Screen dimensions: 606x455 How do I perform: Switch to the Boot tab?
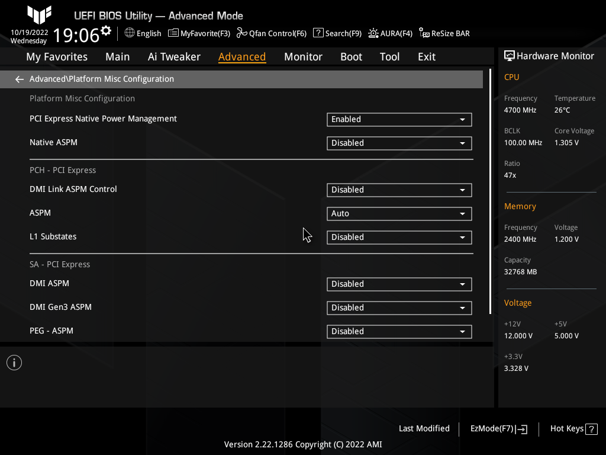351,56
